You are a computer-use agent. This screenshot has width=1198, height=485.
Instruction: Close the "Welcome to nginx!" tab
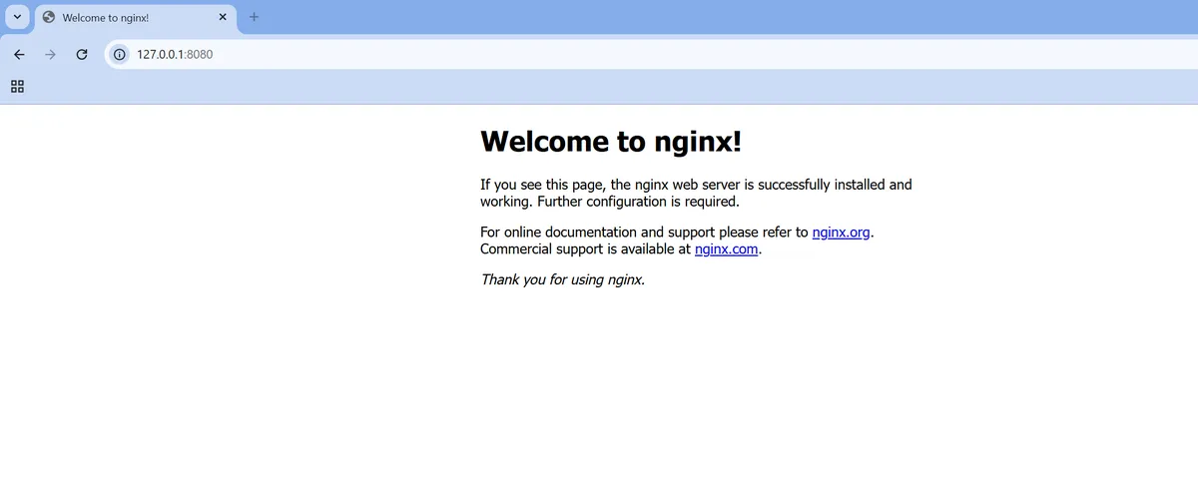click(222, 17)
